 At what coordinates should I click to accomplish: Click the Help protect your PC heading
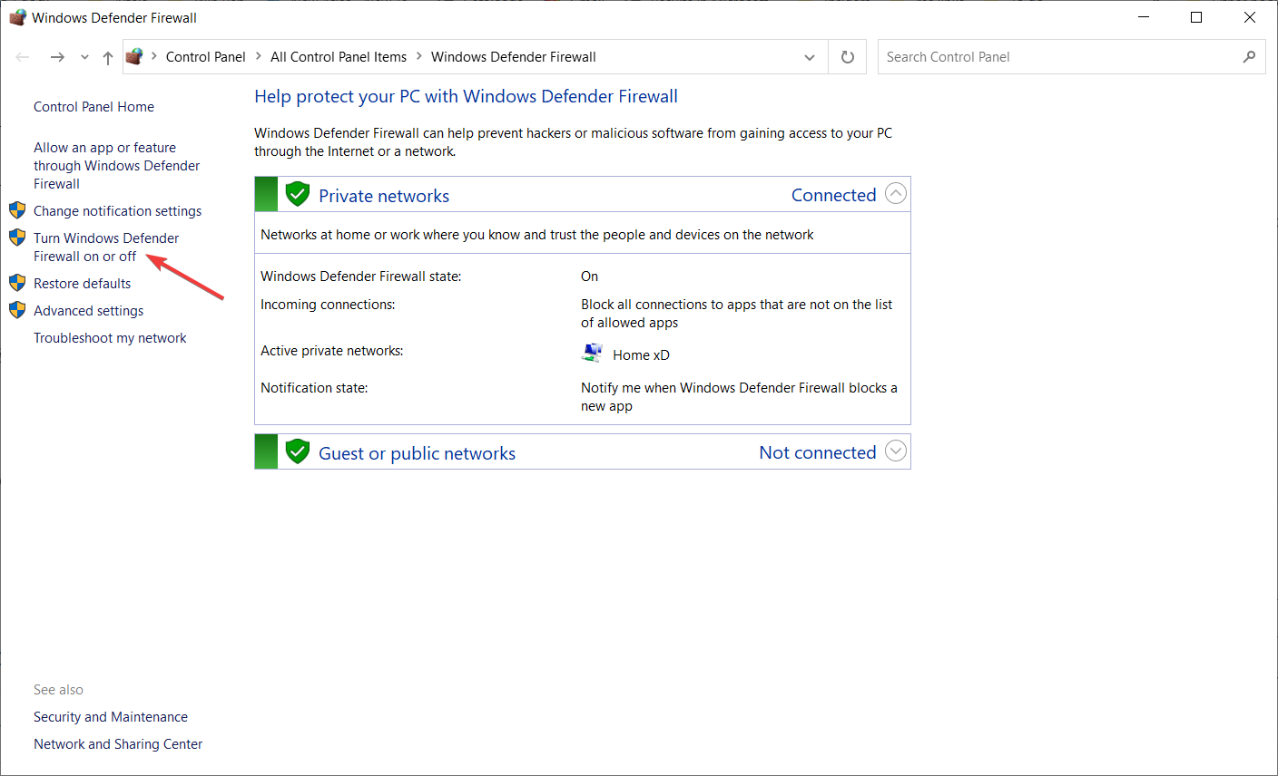click(466, 96)
